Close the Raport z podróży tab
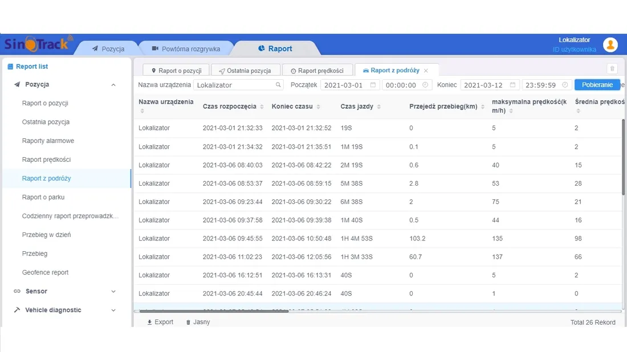 pyautogui.click(x=426, y=71)
